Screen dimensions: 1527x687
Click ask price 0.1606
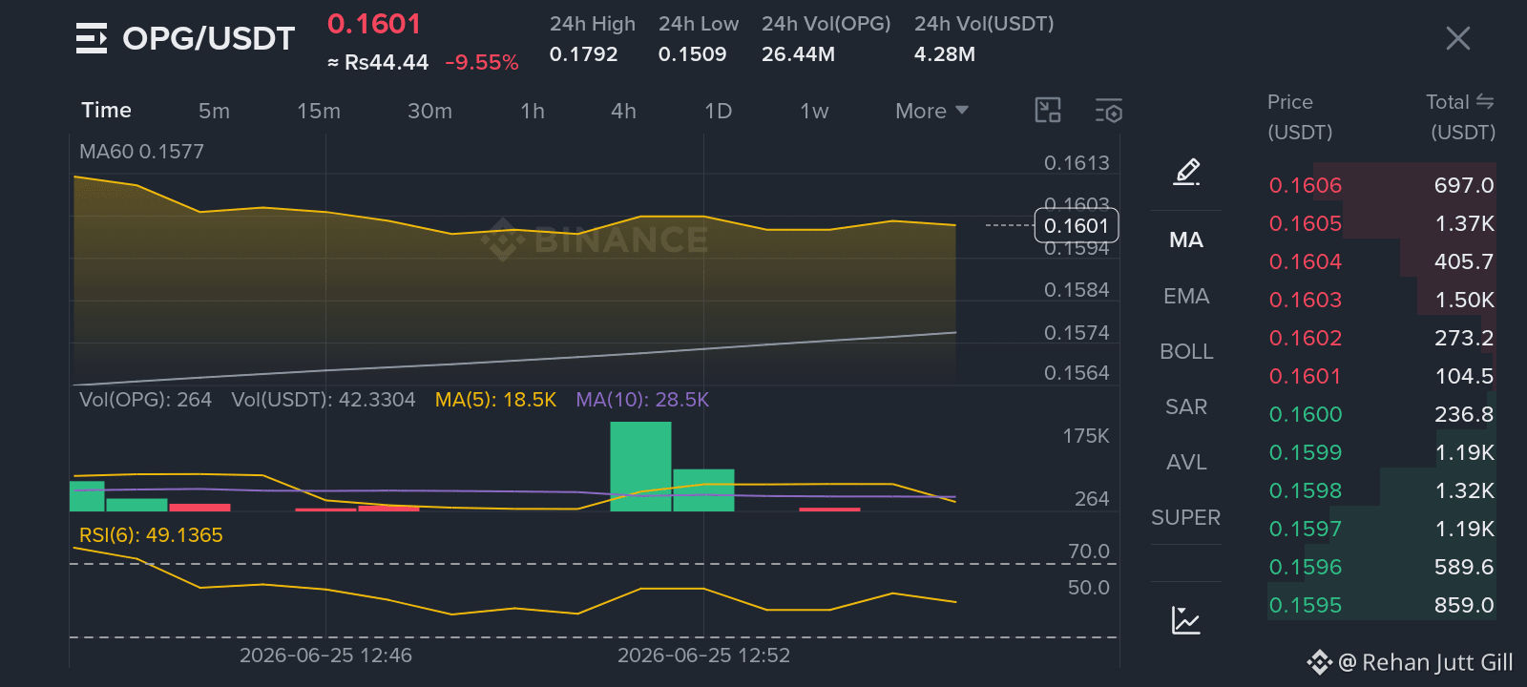(x=1305, y=185)
